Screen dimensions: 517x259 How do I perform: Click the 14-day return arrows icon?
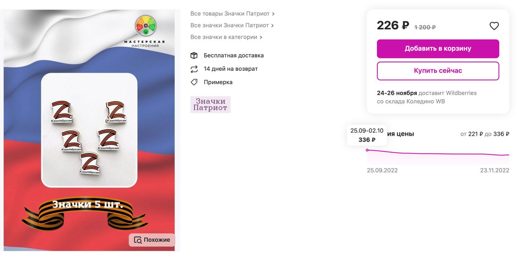point(194,69)
